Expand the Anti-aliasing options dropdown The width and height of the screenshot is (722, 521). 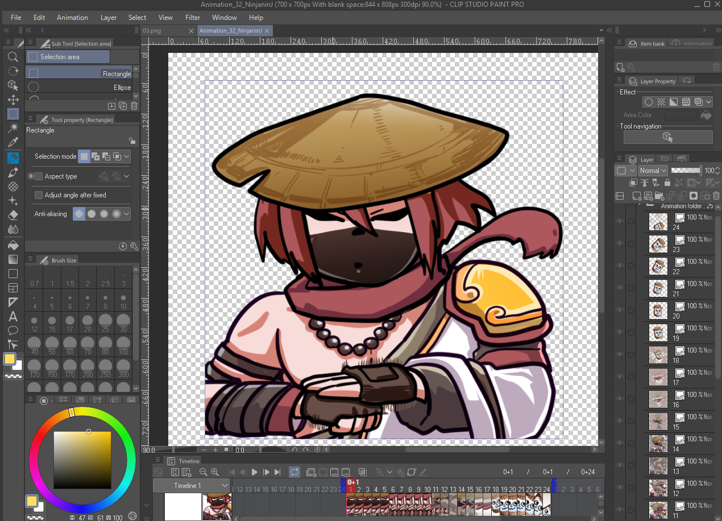pyautogui.click(x=126, y=214)
